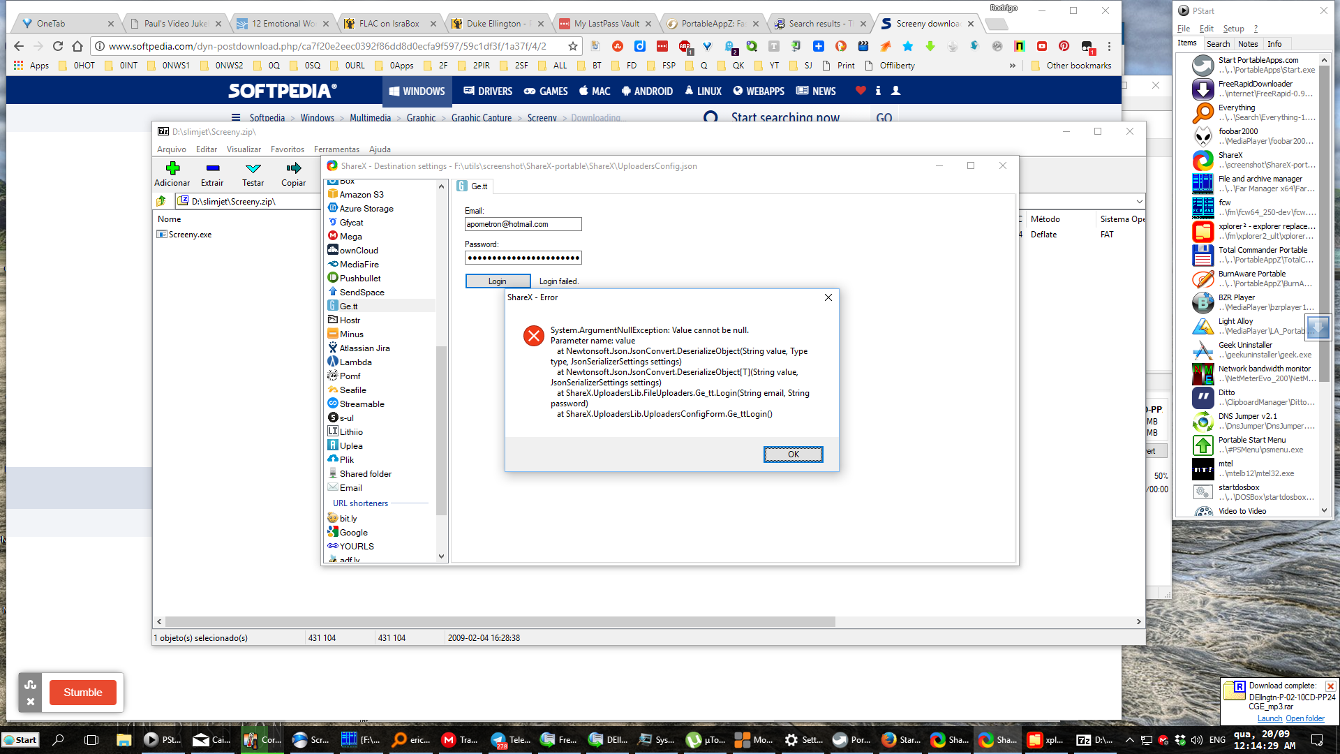Launch foobar2000 from the PStart list
Screen dimensions: 1340x754
[x=1253, y=136]
